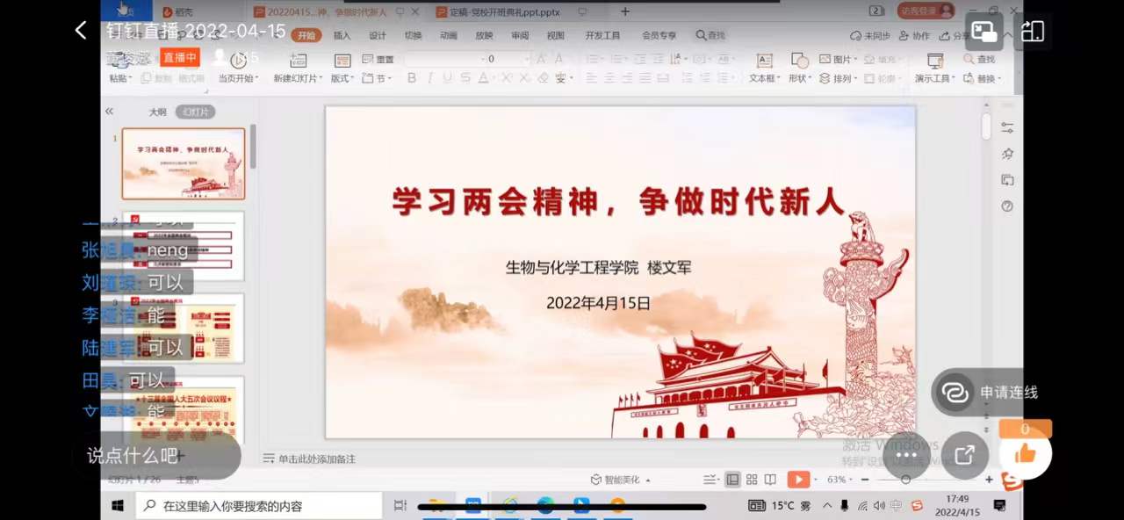
Task: Toggle normal view in the status bar
Action: tap(732, 480)
